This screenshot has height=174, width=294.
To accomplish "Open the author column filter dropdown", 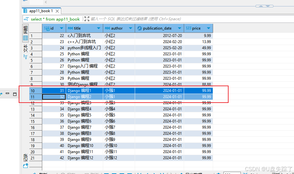I will 131,28.
